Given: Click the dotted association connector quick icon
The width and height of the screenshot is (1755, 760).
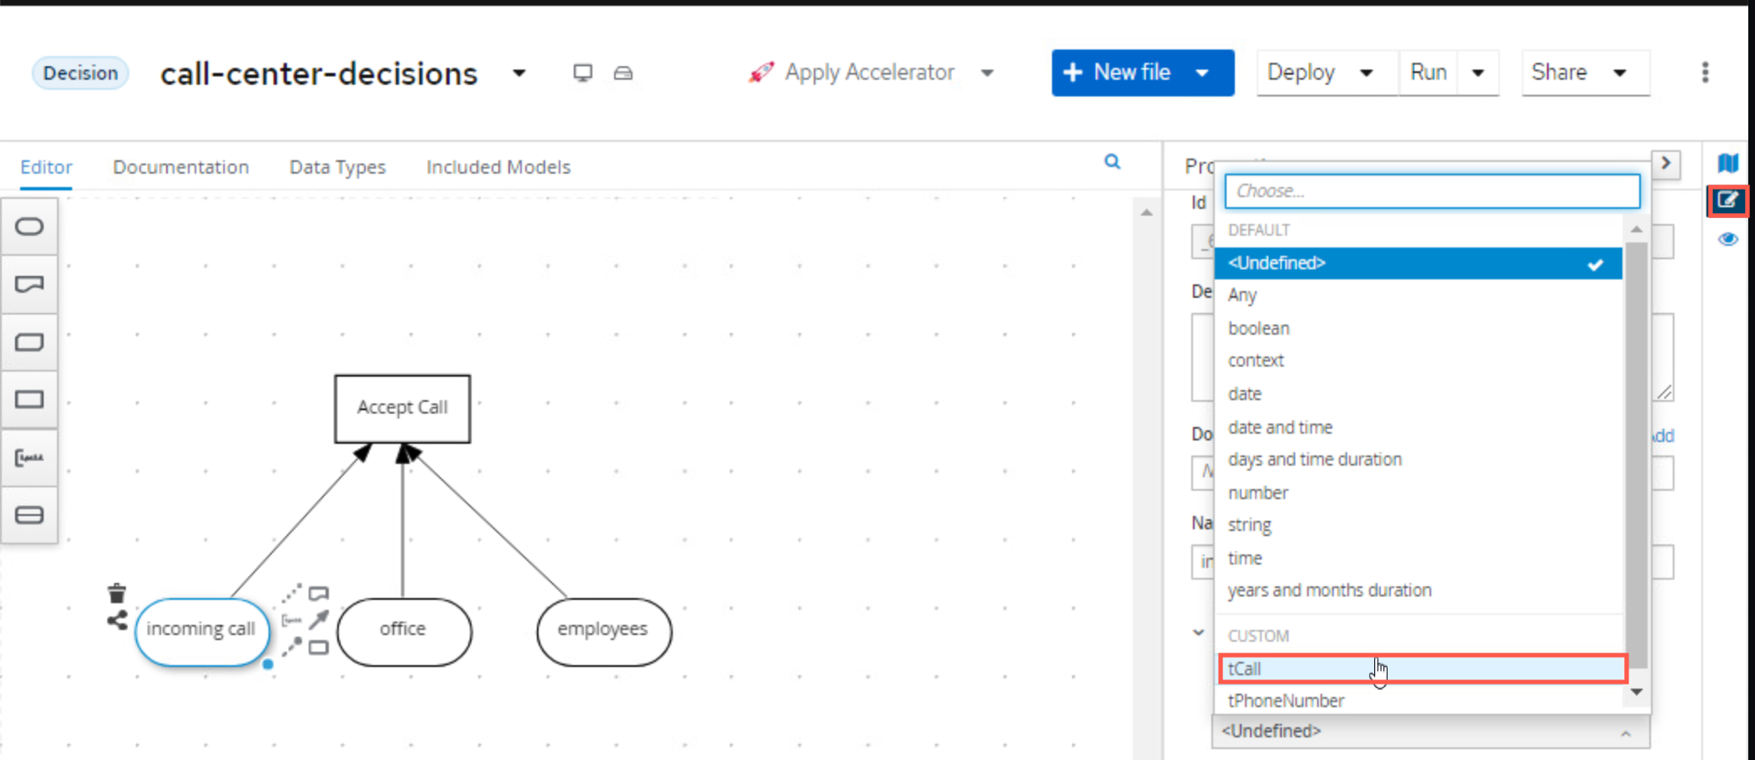Looking at the screenshot, I should (x=291, y=593).
